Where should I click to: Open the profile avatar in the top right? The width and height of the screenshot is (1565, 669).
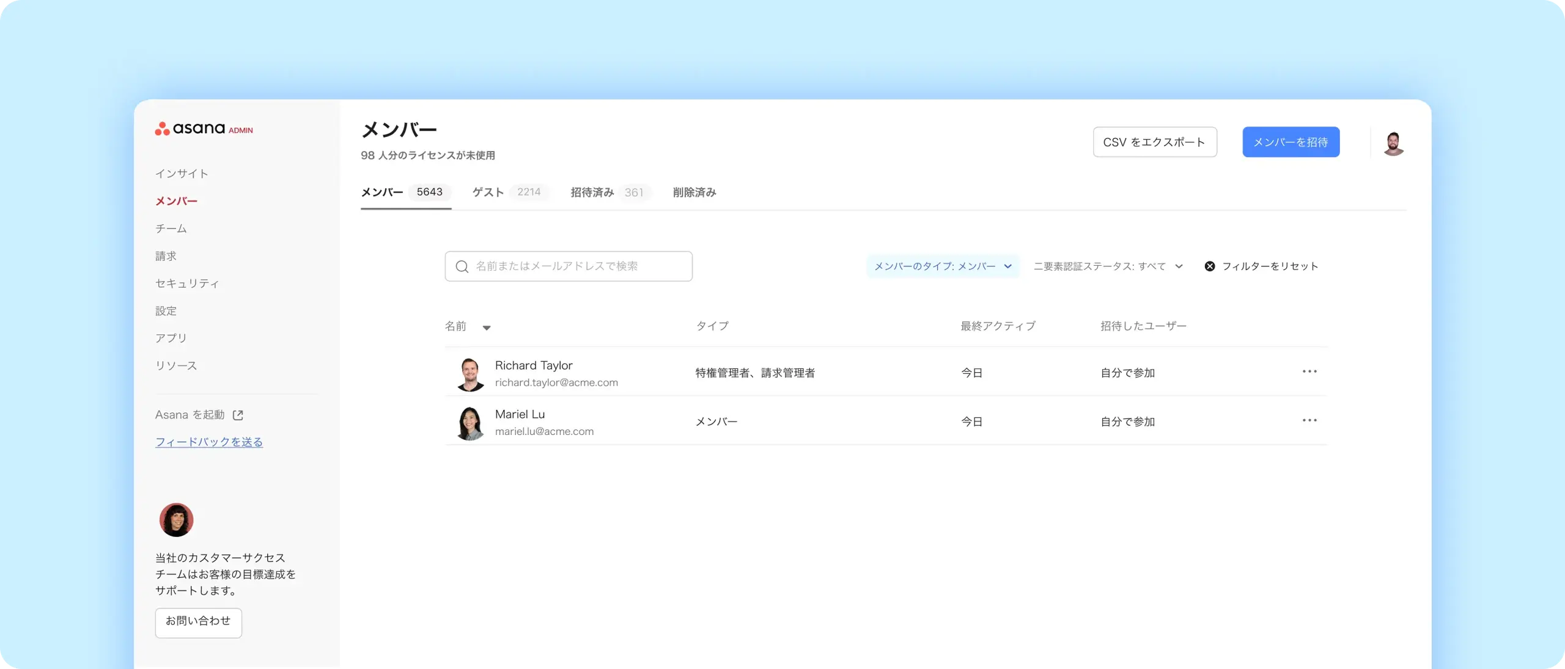pyautogui.click(x=1393, y=143)
